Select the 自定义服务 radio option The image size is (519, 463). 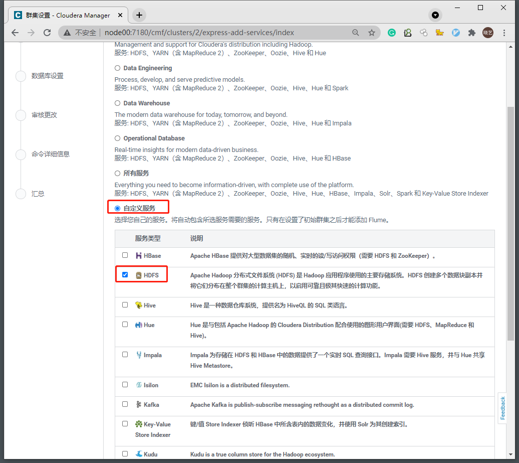point(117,209)
